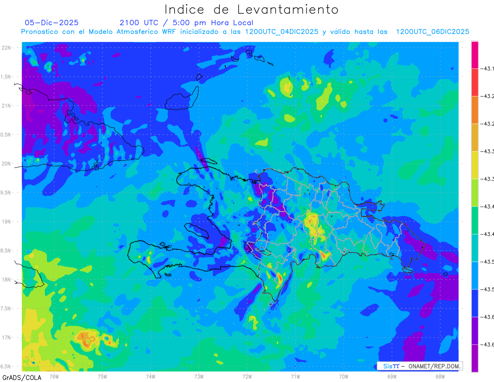Image resolution: width=494 pixels, height=382 pixels.
Task: Click the '69W' longitude label
Action: pyautogui.click(x=392, y=376)
